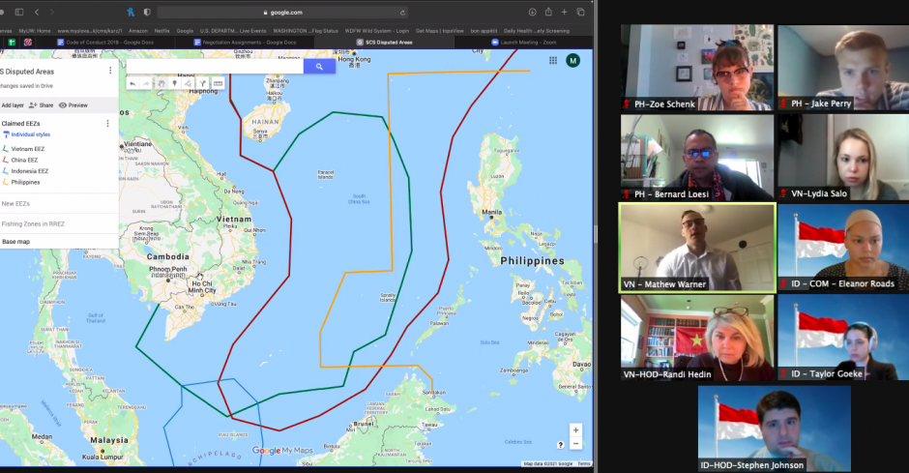This screenshot has height=473, width=909.
Task: Open the Amazon bookmark
Action: coord(138,31)
